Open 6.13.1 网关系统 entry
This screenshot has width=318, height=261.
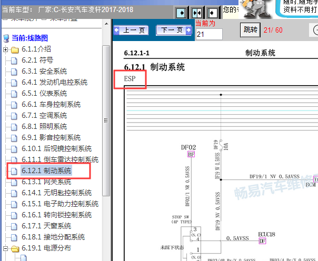pos(46,182)
